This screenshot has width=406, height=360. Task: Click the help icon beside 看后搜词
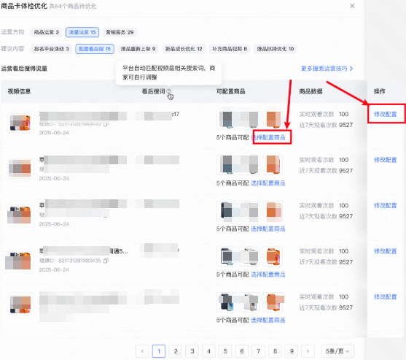[169, 91]
